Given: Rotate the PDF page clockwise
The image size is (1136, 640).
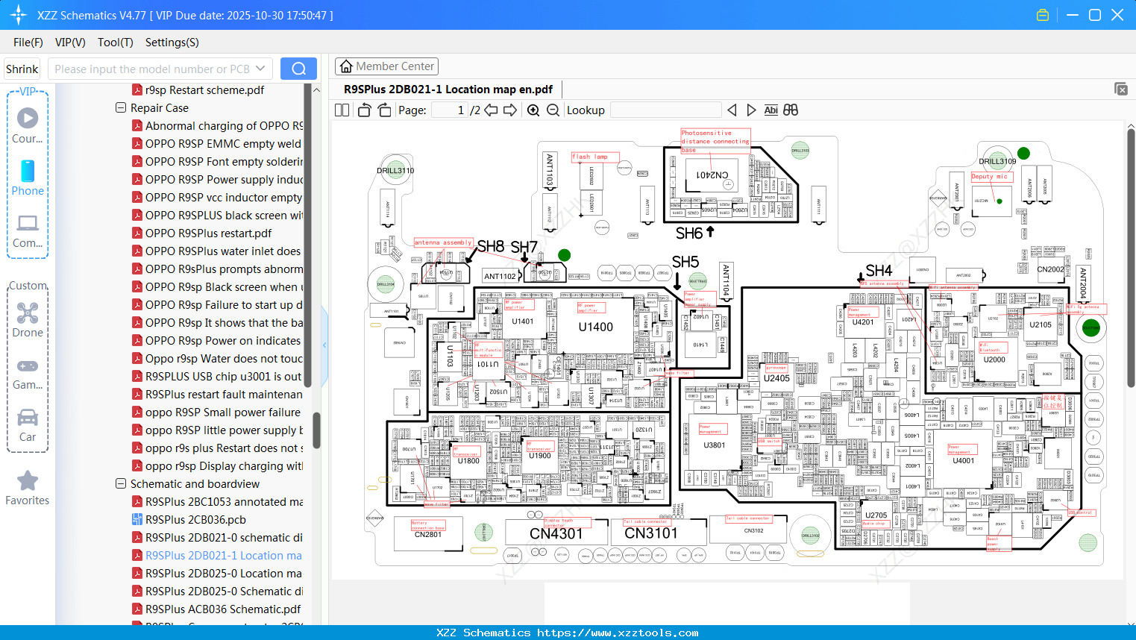Looking at the screenshot, I should pos(383,110).
